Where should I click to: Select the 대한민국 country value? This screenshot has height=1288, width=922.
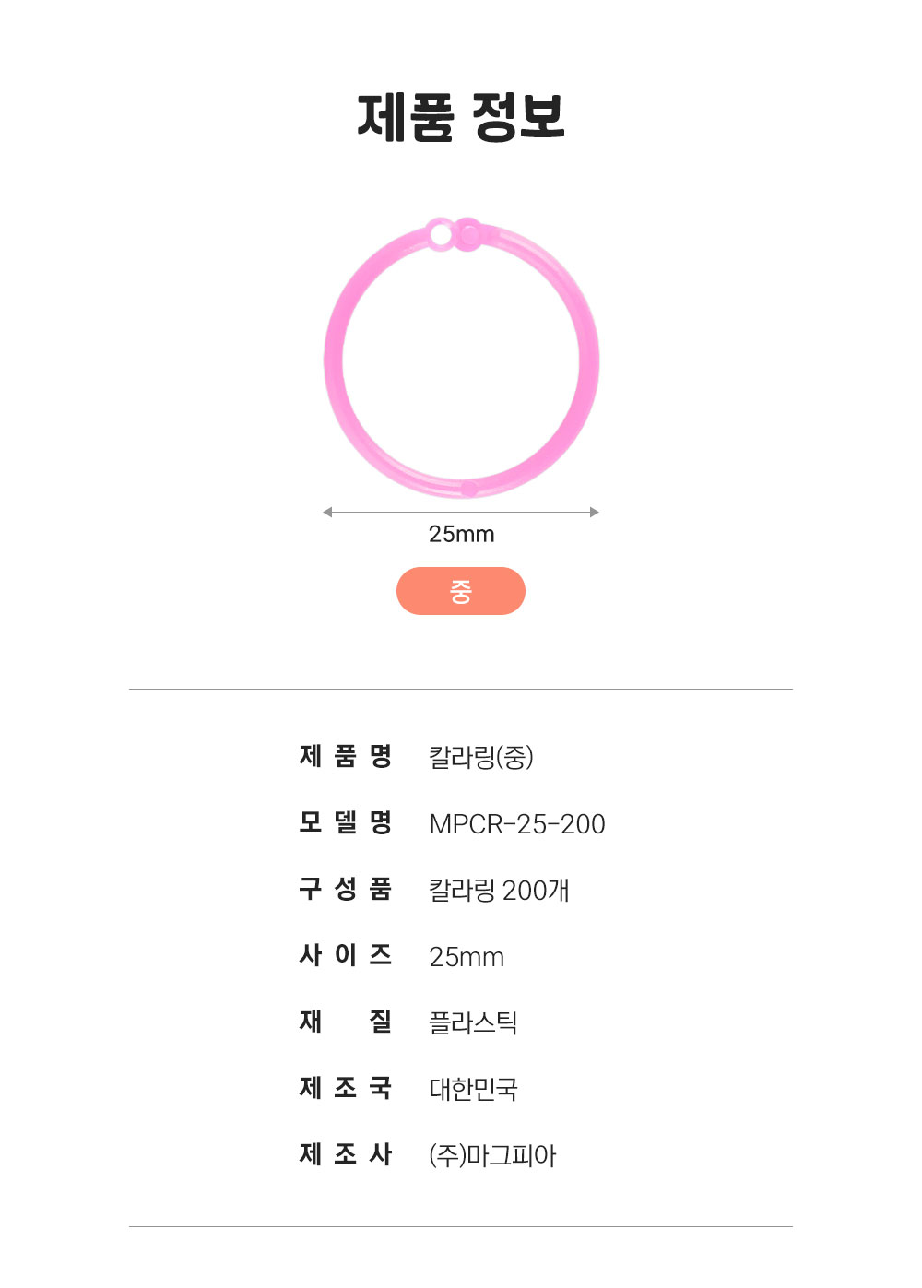pos(473,1090)
